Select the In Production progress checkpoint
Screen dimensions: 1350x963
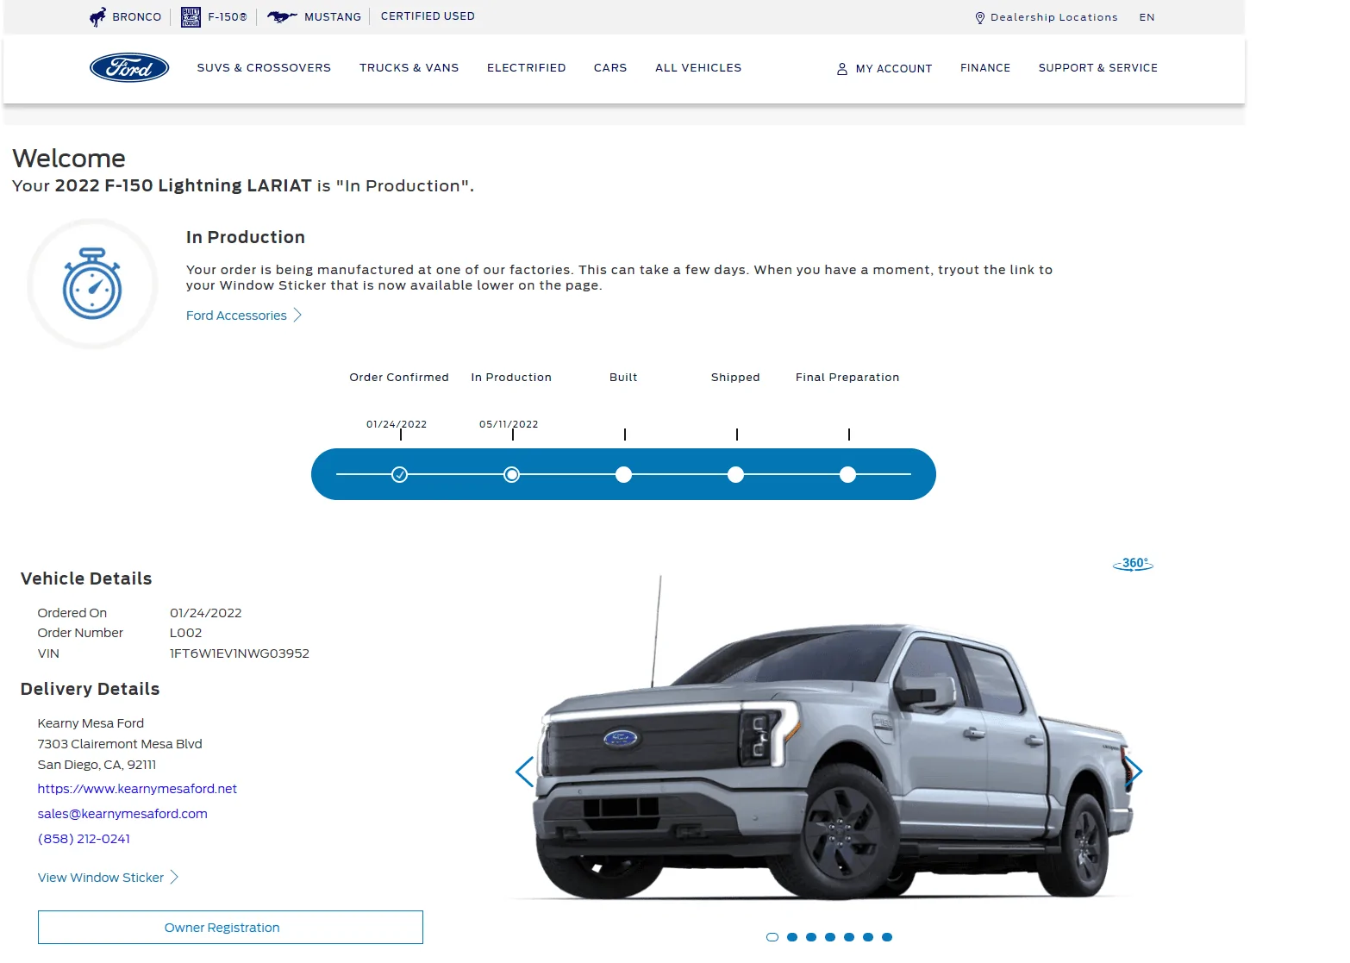(511, 474)
